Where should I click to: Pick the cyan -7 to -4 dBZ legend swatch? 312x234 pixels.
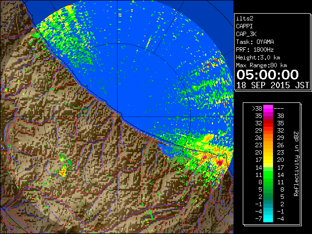click(x=268, y=219)
